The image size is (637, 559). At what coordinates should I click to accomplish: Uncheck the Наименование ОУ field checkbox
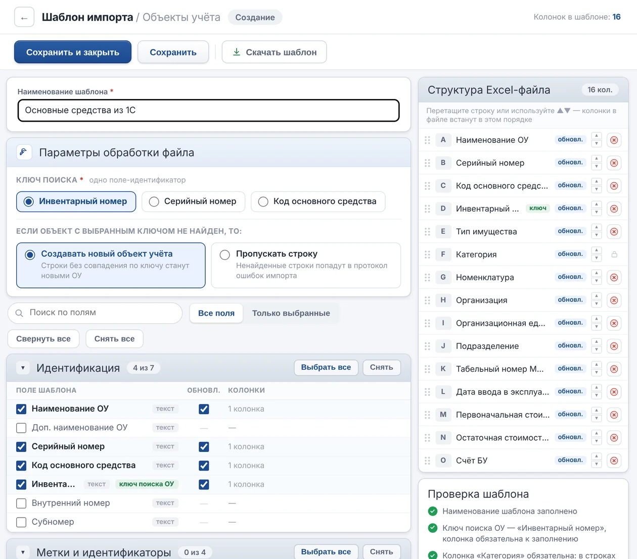21,409
